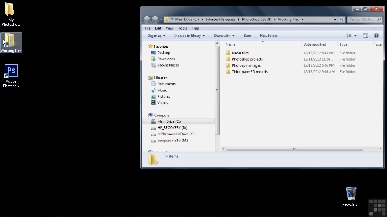Open JeffRemovableDrive (K:)
Viewport: 387px width, 217px height.
tap(176, 134)
